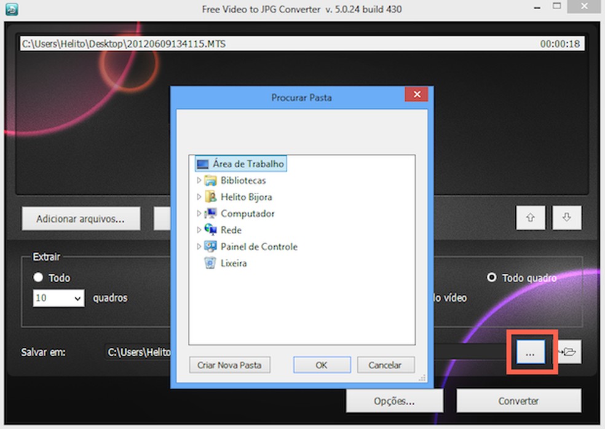This screenshot has height=429, width=605.
Task: Move the file down with the down arrow
Action: click(566, 218)
